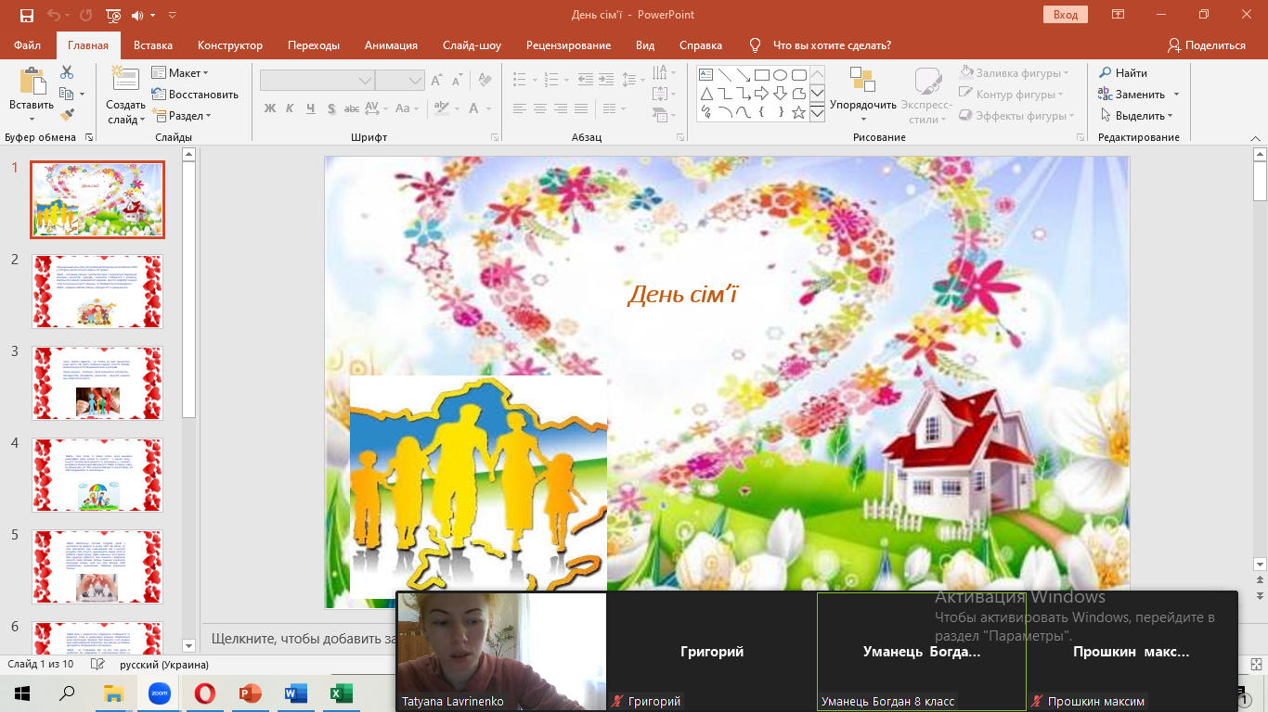This screenshot has height=712, width=1268.
Task: Undo the last action
Action: [55, 16]
